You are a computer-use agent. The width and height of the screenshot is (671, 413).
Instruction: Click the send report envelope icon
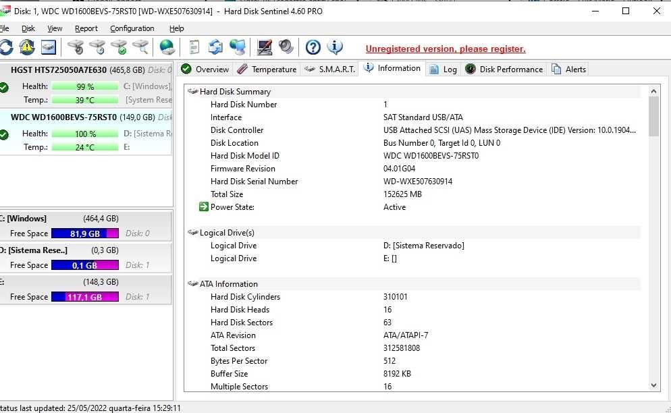tap(215, 47)
